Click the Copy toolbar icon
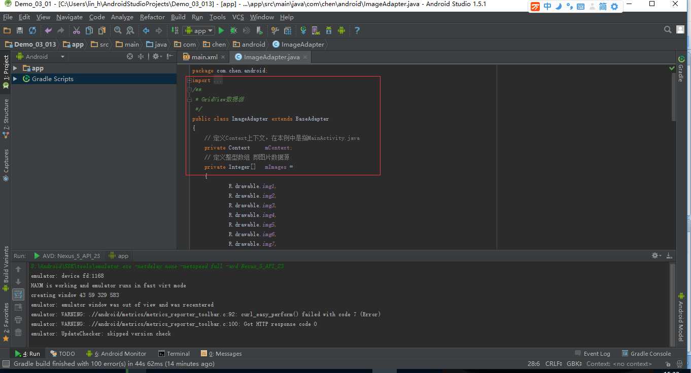Image resolution: width=691 pixels, height=373 pixels. [x=90, y=30]
